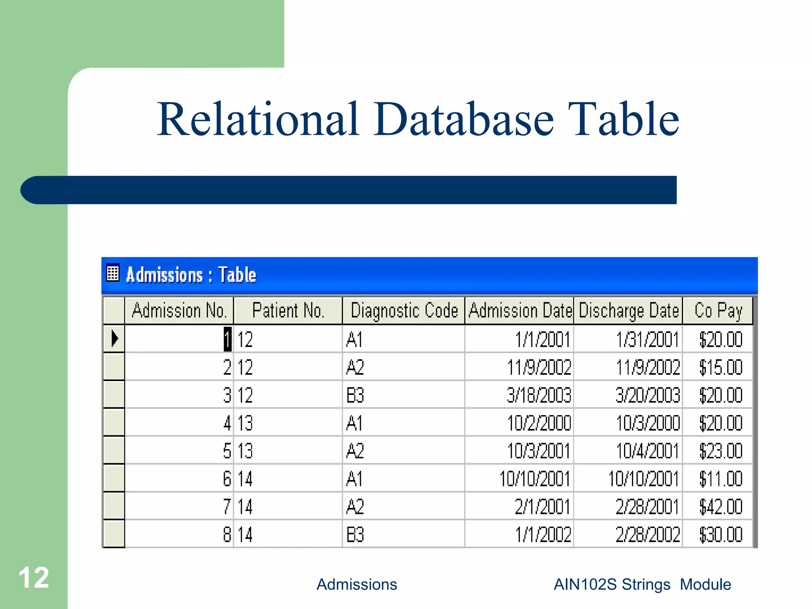Click Admission Date 11/9/2002 cell
Image resolution: width=812 pixels, height=609 pixels.
point(519,367)
